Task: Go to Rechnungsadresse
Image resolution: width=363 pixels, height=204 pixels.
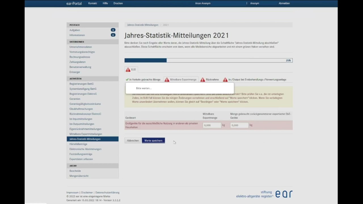Action: click(80, 57)
